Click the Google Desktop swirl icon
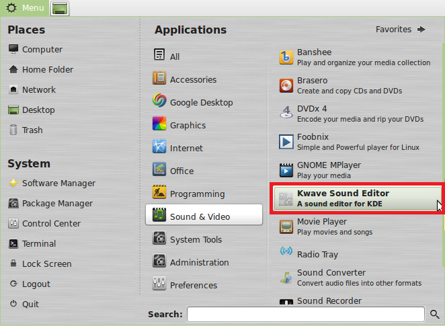This screenshot has height=326, width=445. click(159, 100)
